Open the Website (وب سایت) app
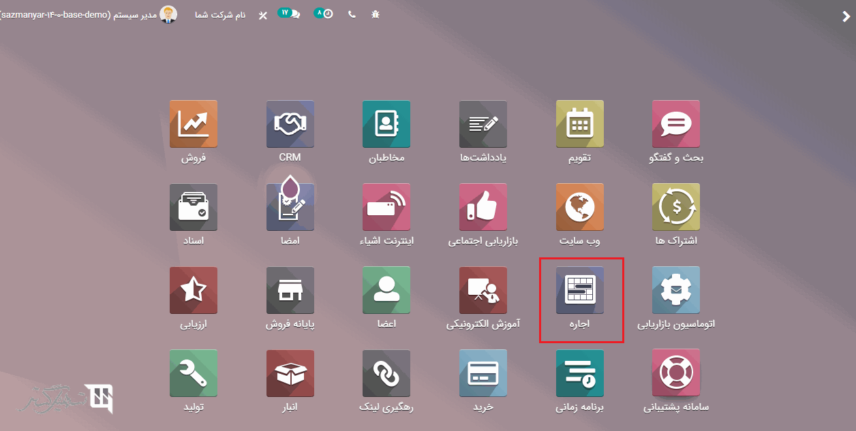 pos(579,207)
